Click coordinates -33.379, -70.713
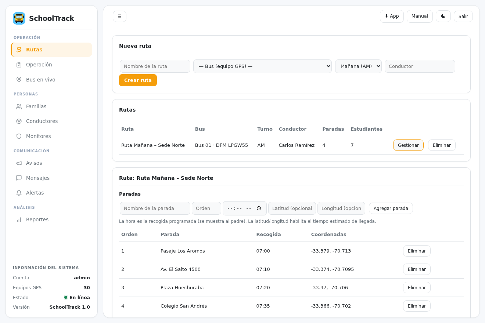Image resolution: width=485 pixels, height=323 pixels. 331,251
